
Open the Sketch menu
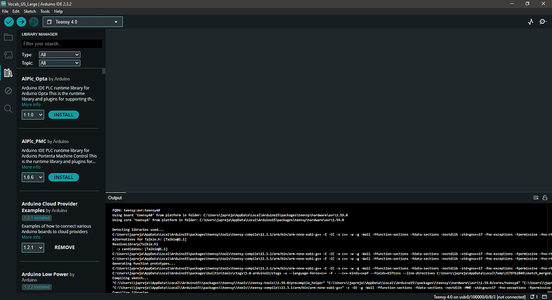[30, 11]
